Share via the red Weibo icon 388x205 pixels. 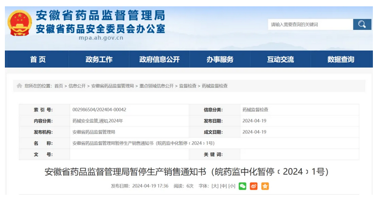[253, 186]
